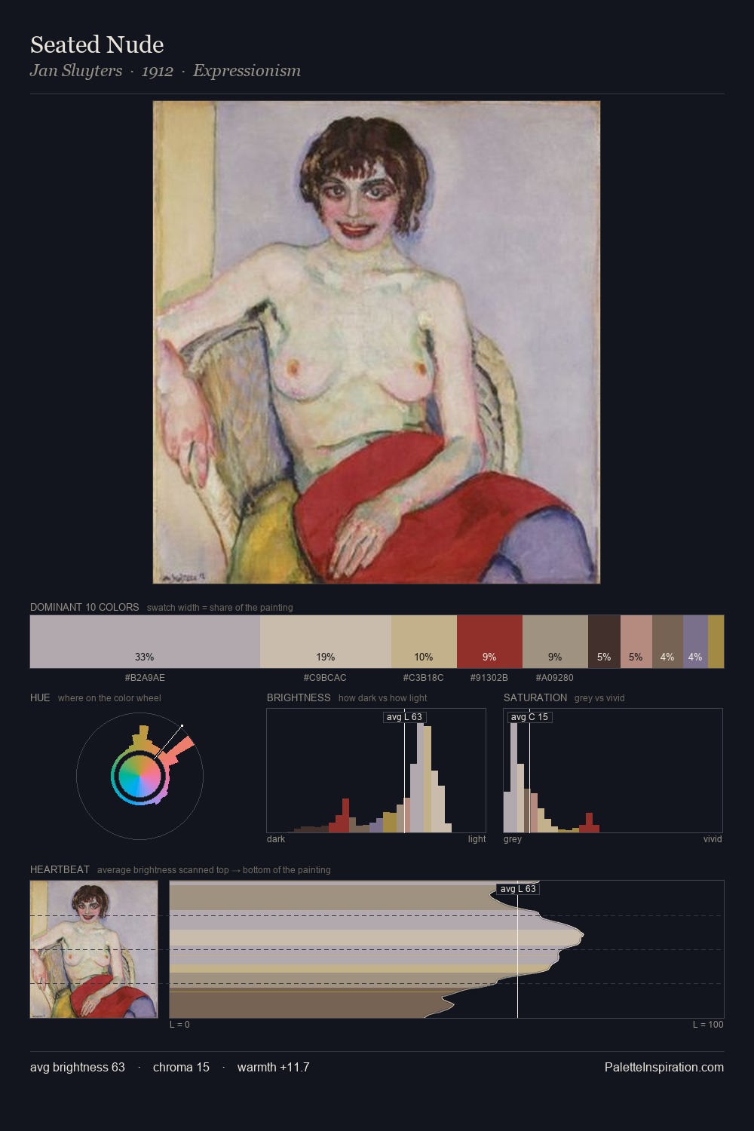The image size is (754, 1131).
Task: Visit PaletteInspiration.com link
Action: 664,1067
